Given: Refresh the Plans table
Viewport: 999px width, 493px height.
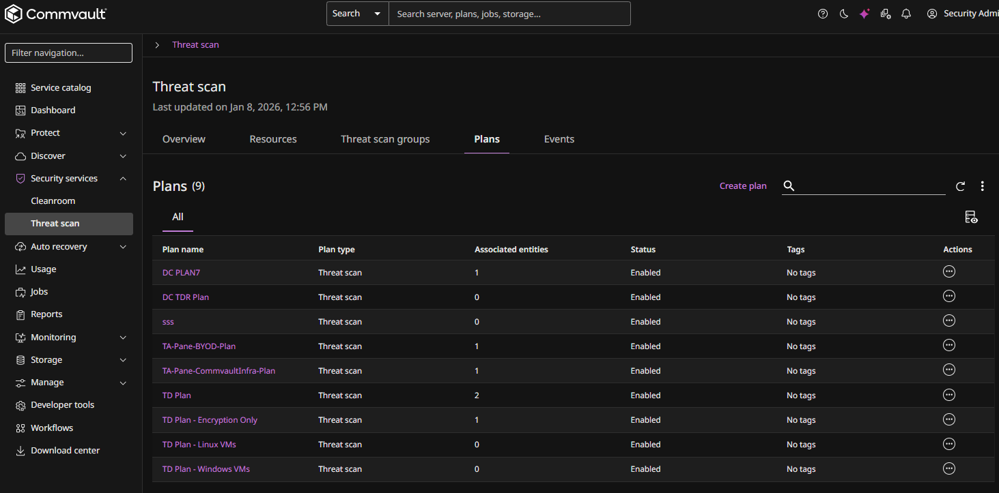Looking at the screenshot, I should pos(960,186).
